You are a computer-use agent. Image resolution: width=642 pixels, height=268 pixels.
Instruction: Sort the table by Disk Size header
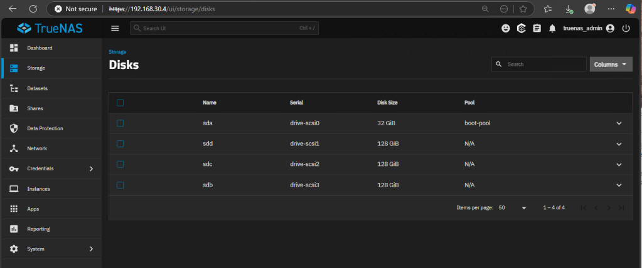tap(387, 103)
